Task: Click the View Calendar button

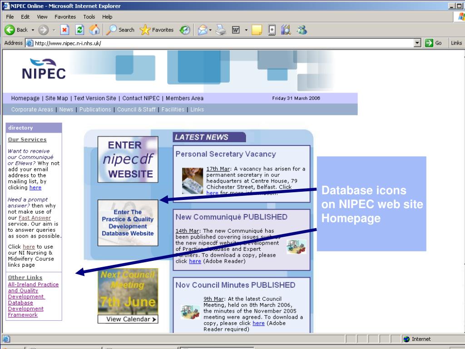Action: tap(128, 319)
